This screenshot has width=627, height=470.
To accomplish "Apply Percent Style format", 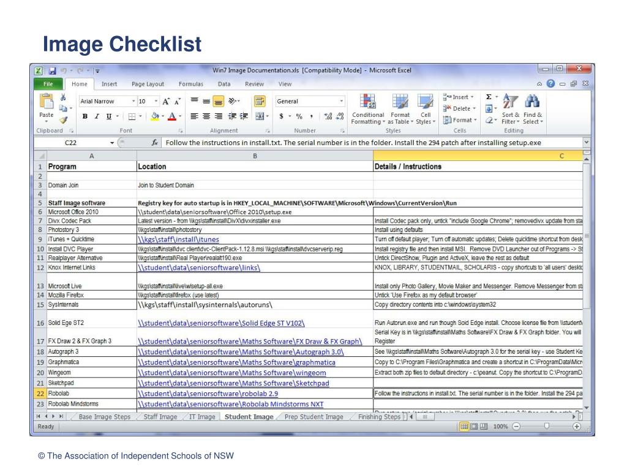I will tap(299, 116).
